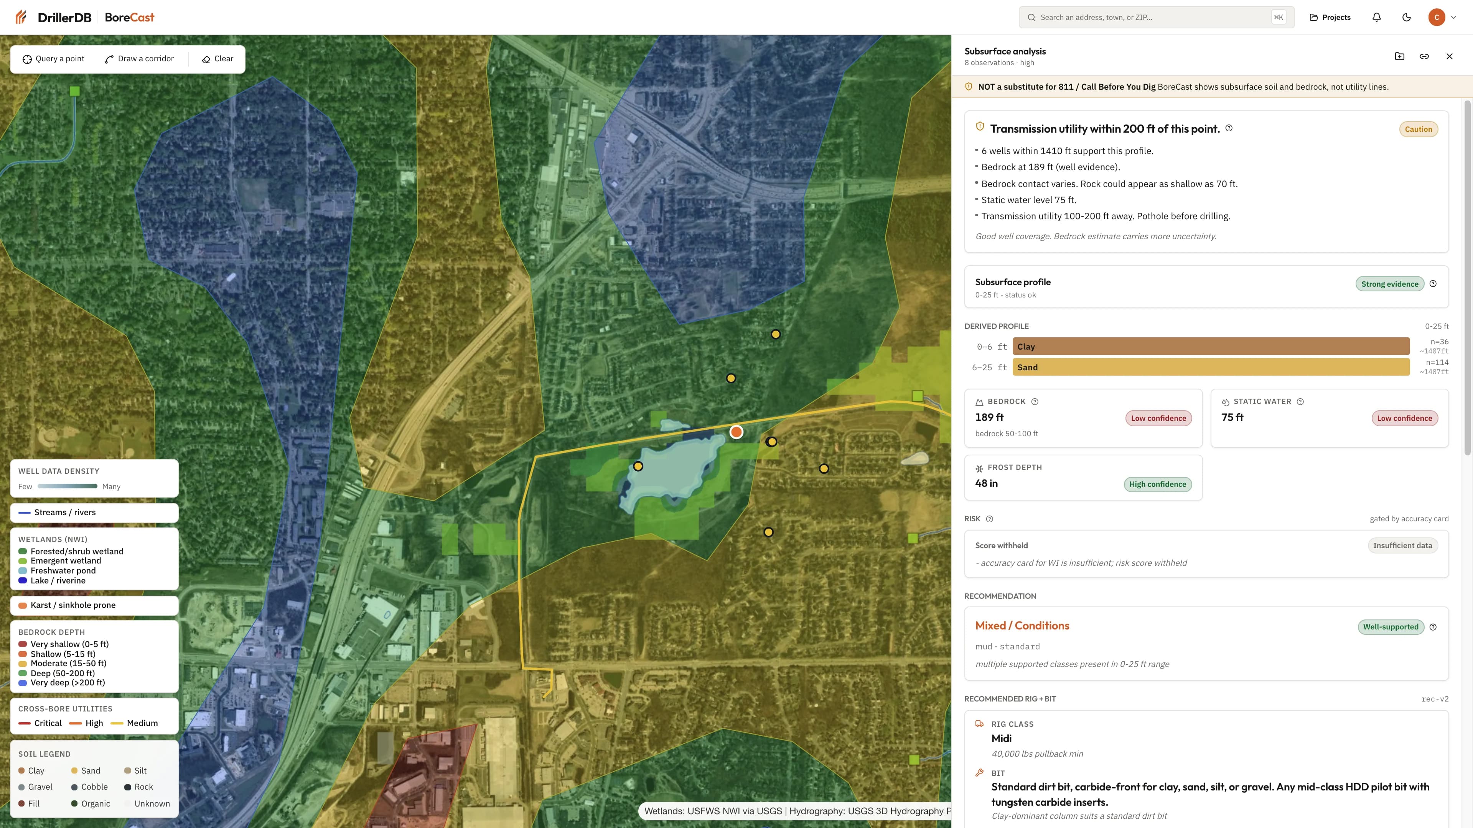The height and width of the screenshot is (828, 1473).
Task: Click the bedrock mountain icon
Action: click(980, 402)
